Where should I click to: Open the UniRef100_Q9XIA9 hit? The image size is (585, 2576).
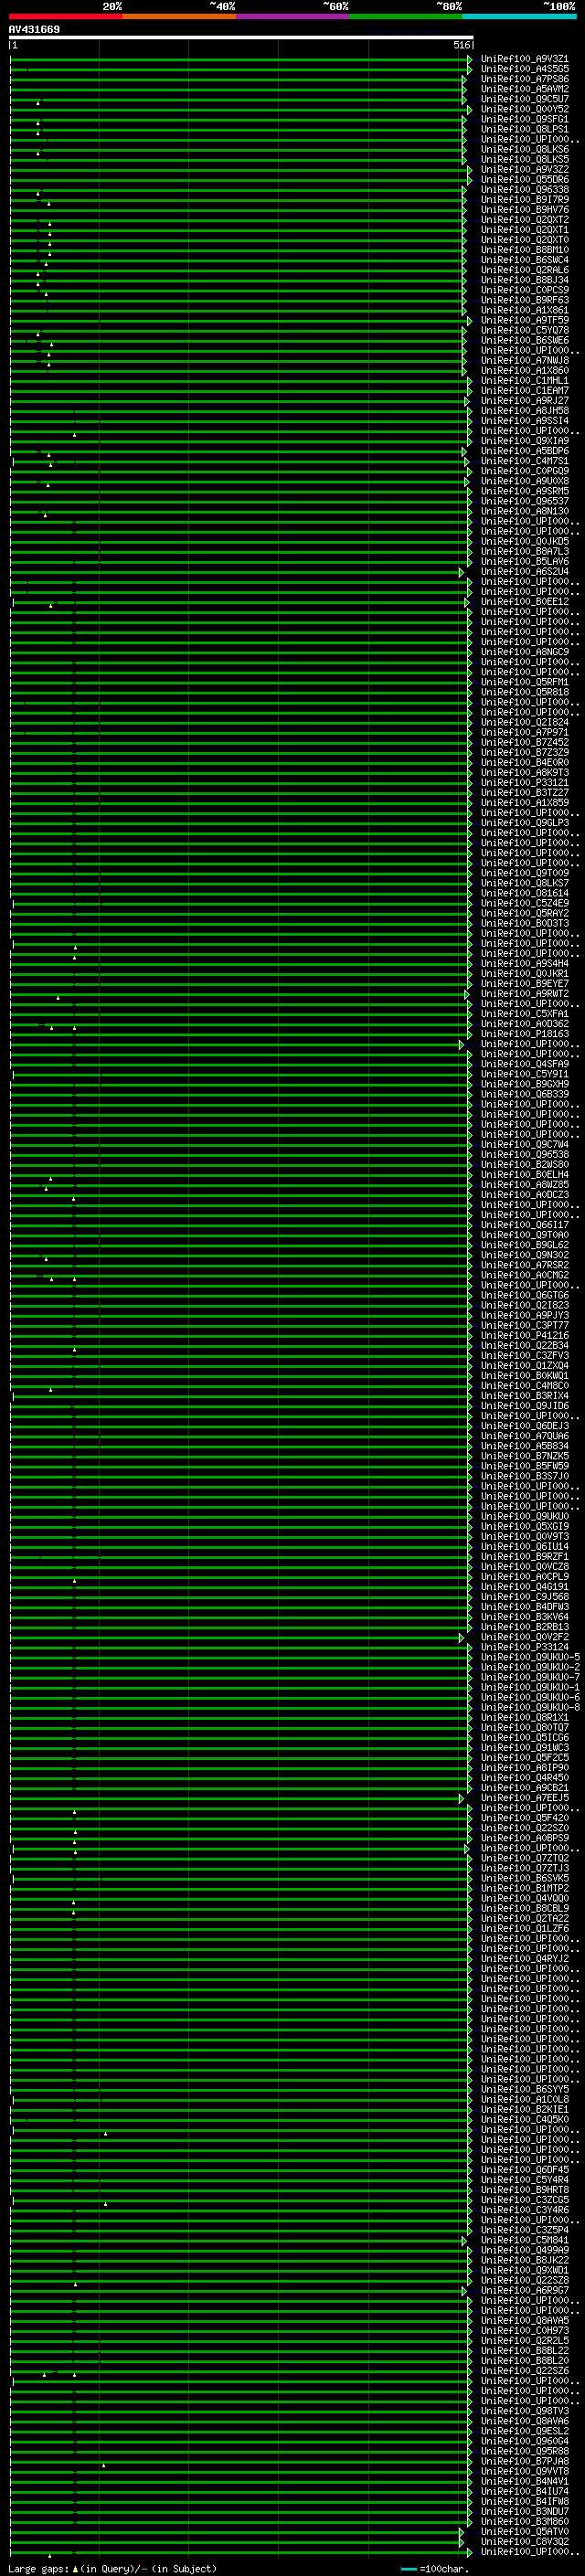525,441
